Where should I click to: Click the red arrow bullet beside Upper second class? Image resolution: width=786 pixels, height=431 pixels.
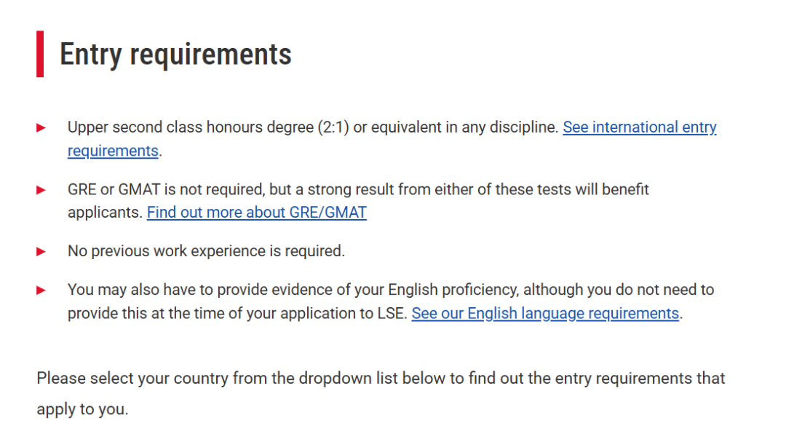[x=41, y=128]
